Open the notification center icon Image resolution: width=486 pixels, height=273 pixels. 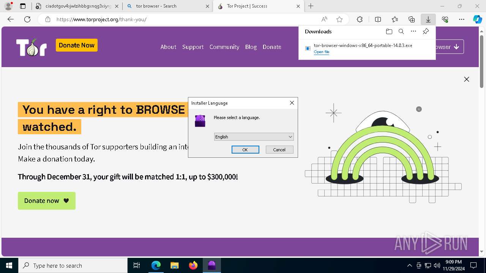473,265
